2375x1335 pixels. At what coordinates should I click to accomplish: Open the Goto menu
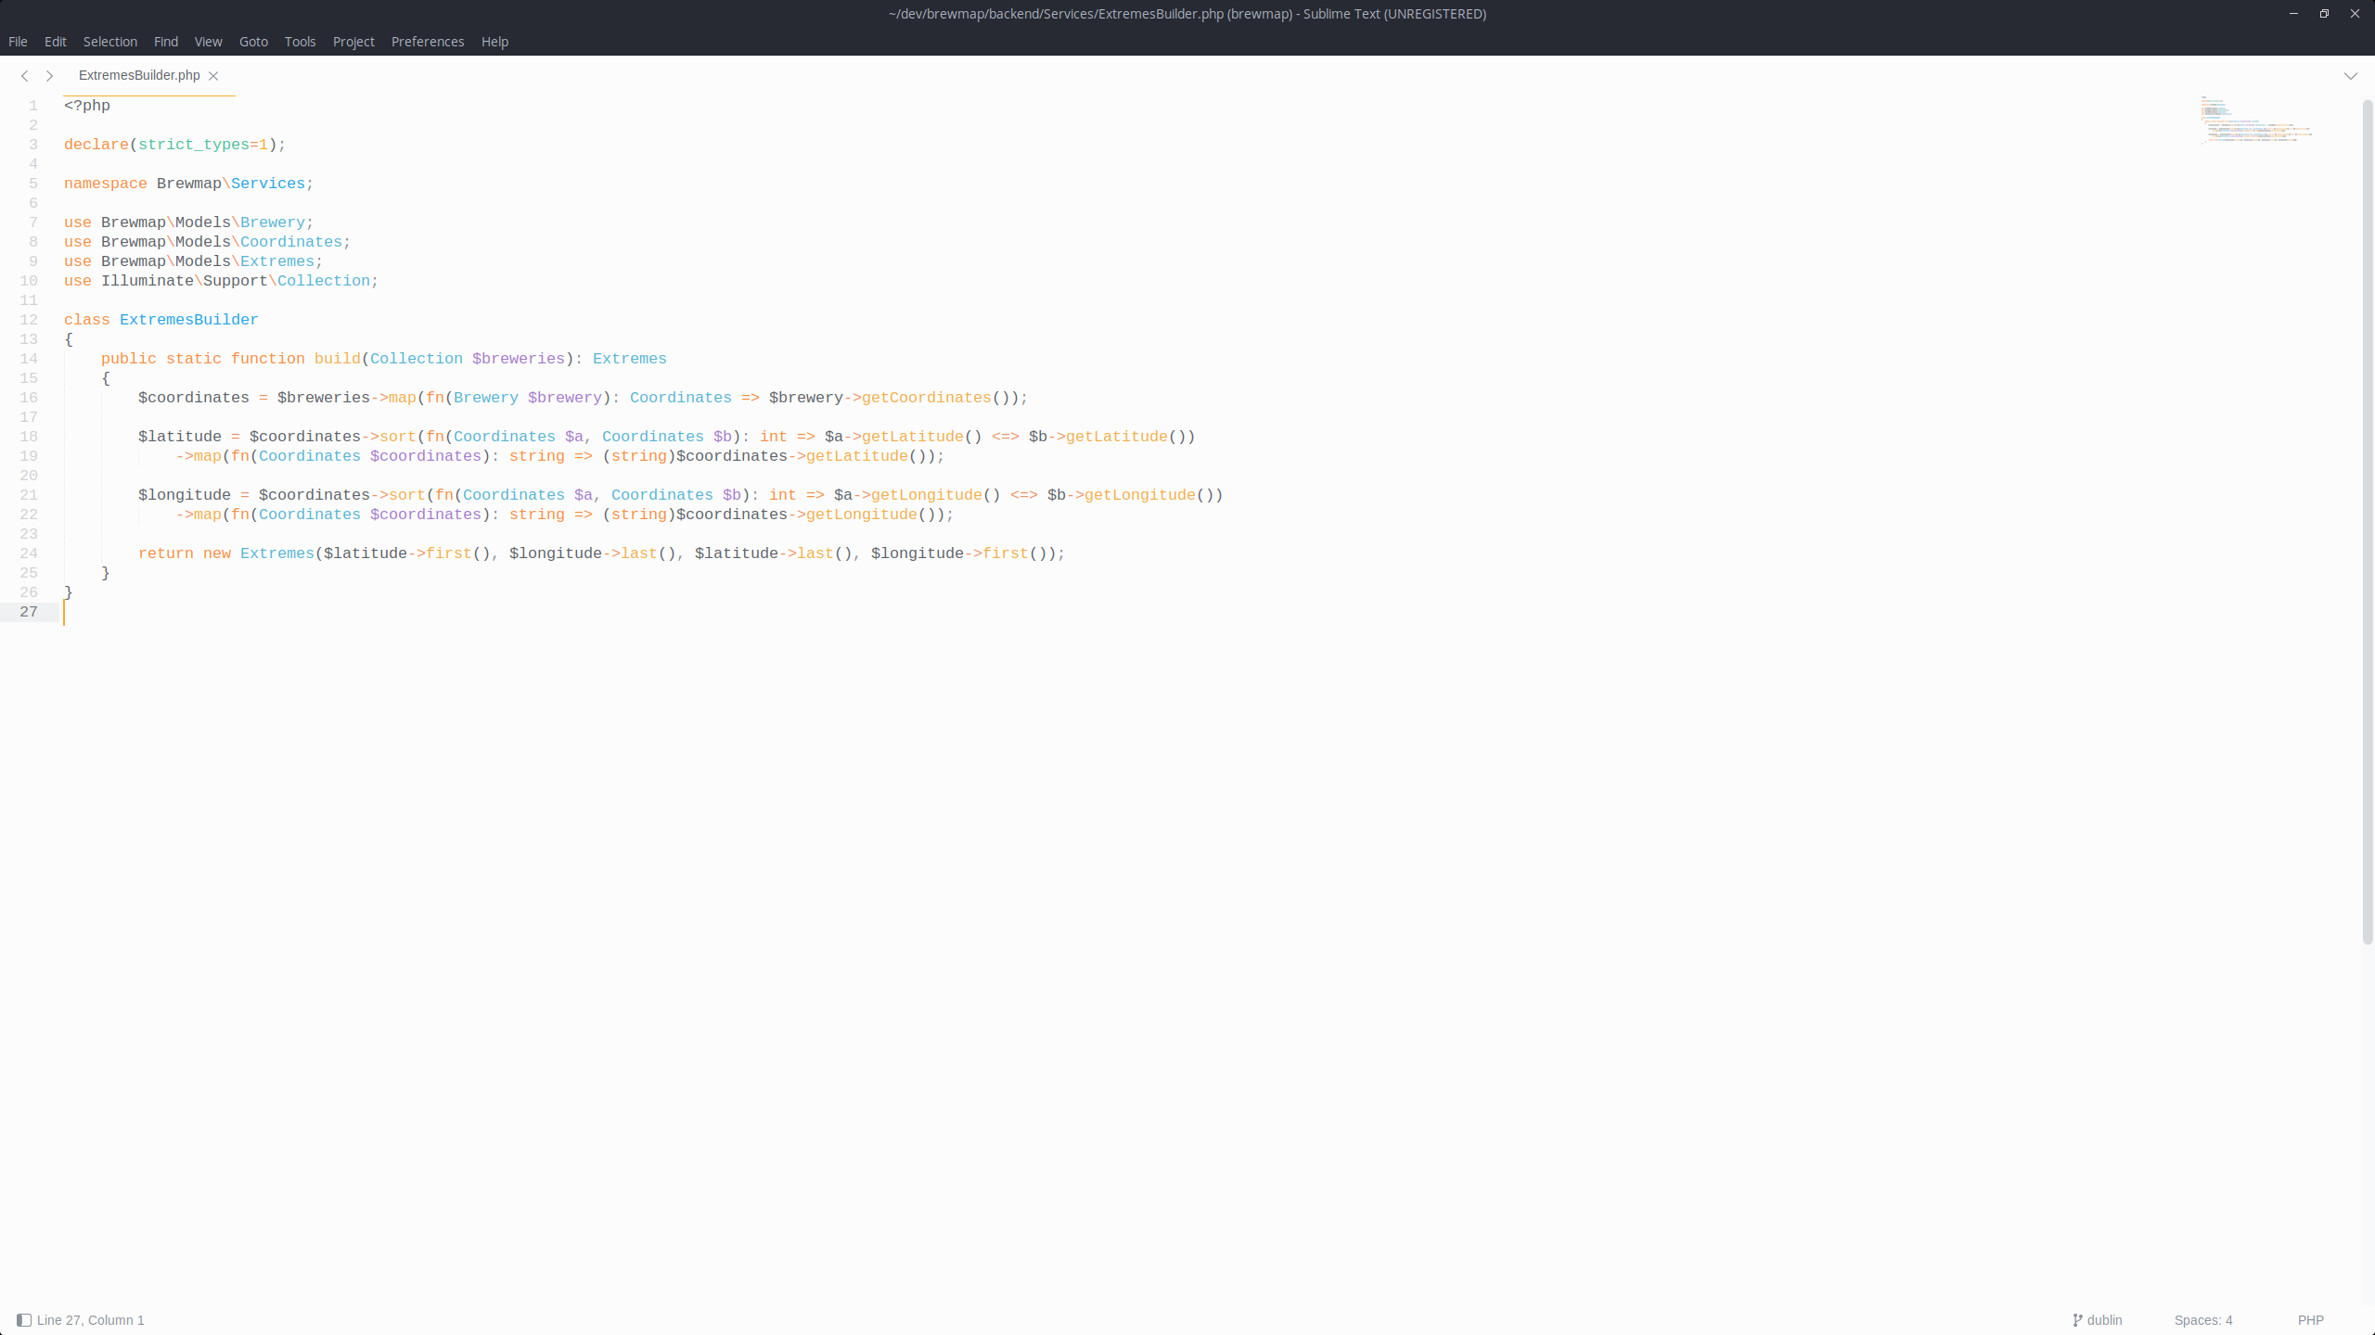252,42
